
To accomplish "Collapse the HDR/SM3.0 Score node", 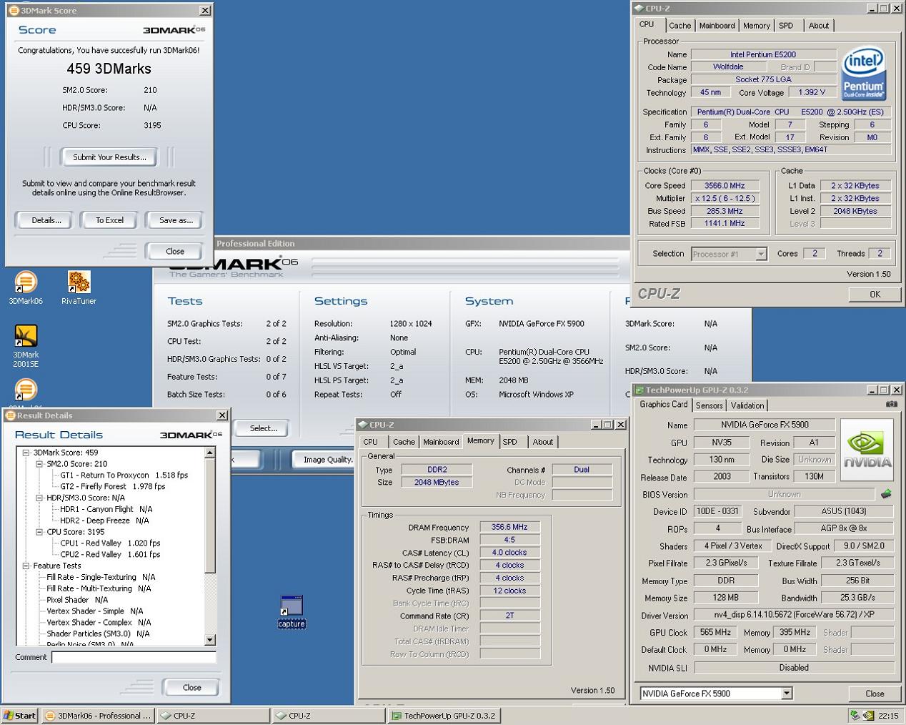I will point(39,498).
